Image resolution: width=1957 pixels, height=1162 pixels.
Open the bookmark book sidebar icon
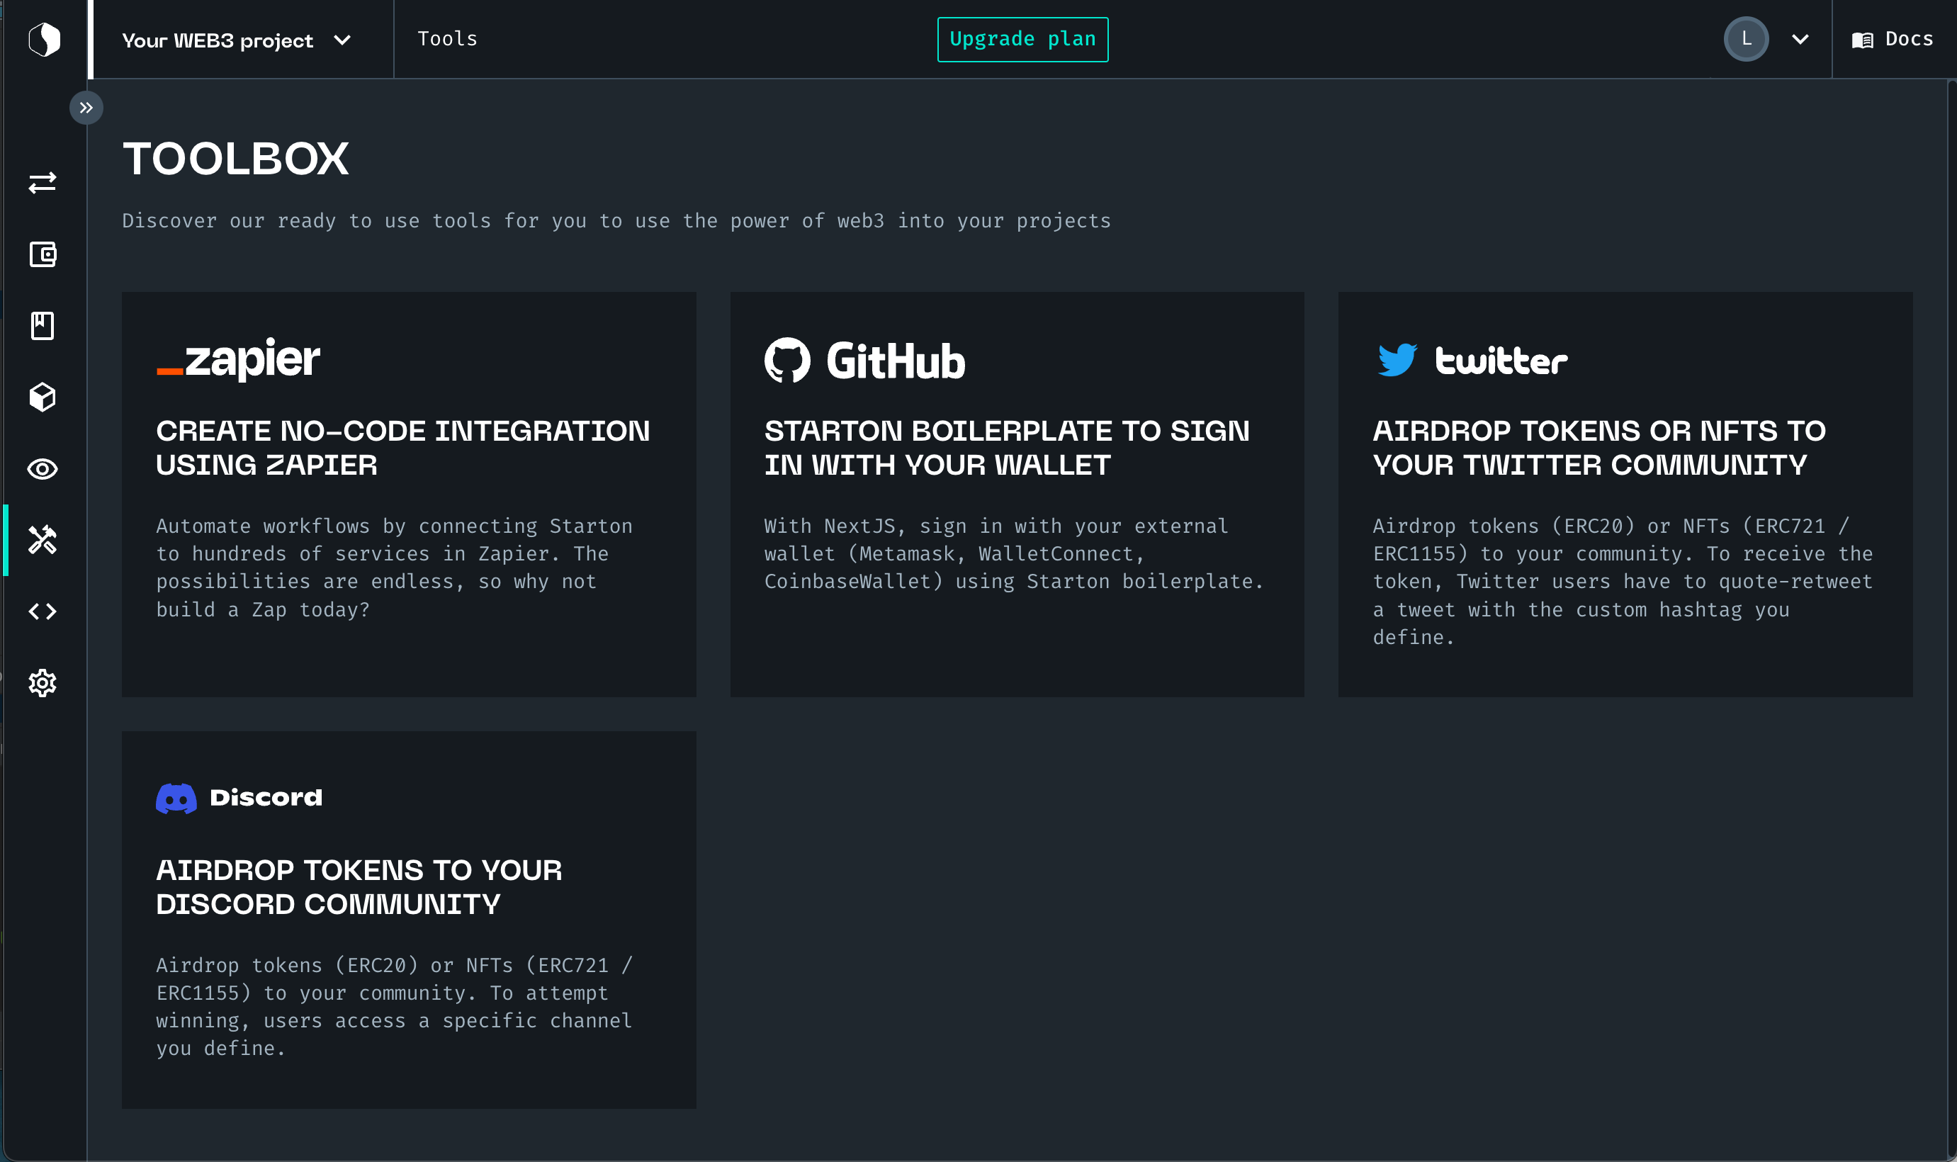click(43, 326)
